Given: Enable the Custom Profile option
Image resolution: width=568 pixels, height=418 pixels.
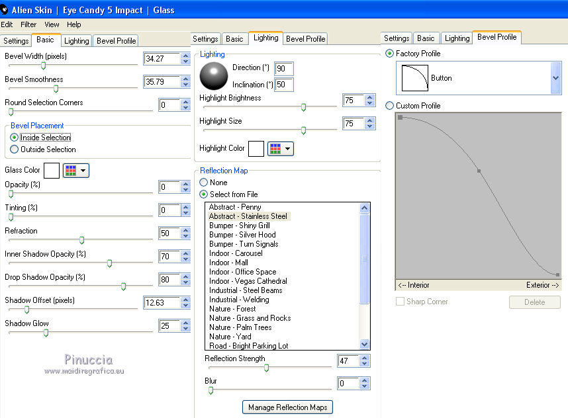Looking at the screenshot, I should (x=389, y=106).
